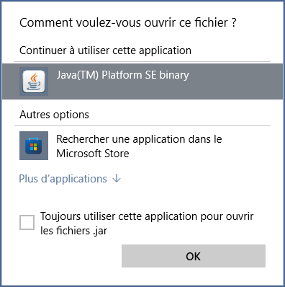Click the les fichiers .jar text
This screenshot has height=287, width=285.
(x=73, y=231)
